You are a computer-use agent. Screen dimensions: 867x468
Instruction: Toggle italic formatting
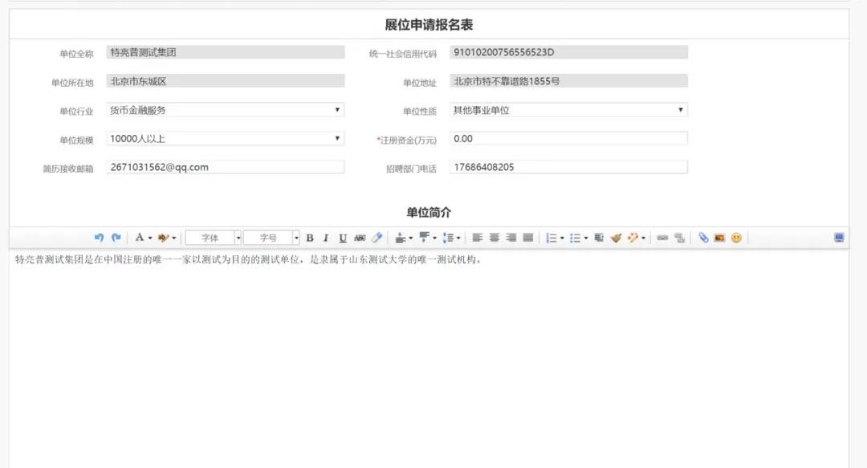[x=326, y=238]
